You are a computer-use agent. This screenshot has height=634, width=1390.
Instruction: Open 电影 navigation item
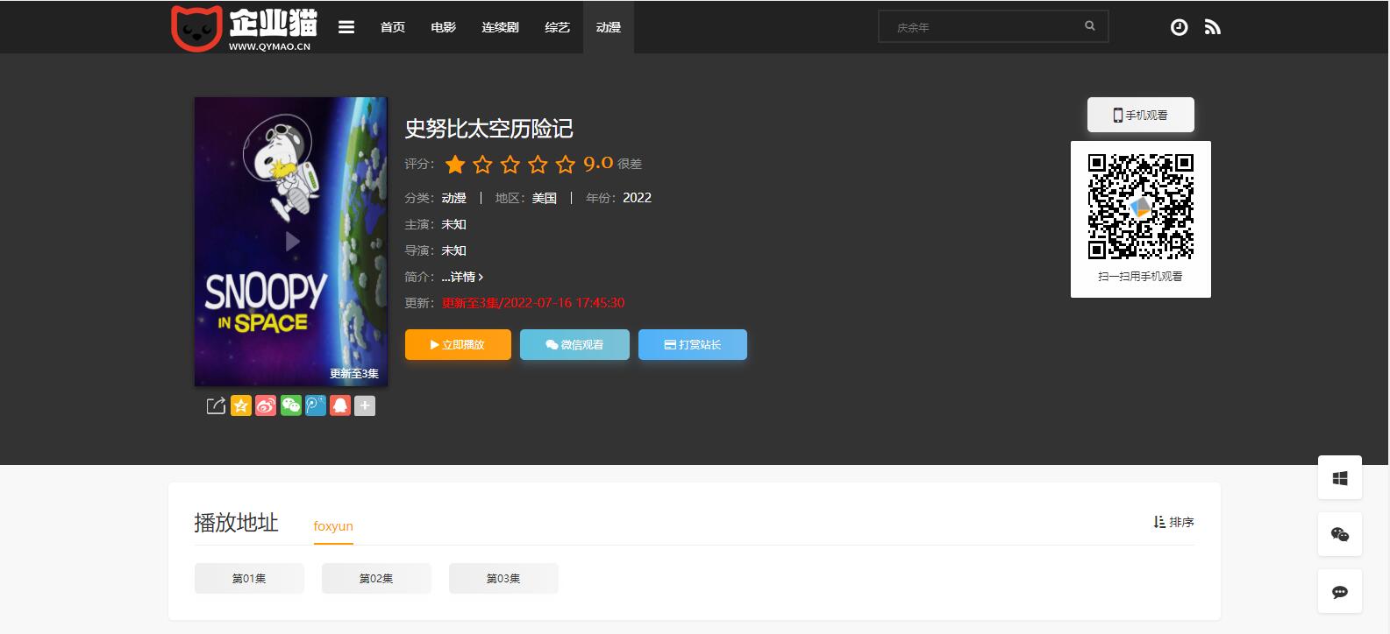tap(444, 27)
